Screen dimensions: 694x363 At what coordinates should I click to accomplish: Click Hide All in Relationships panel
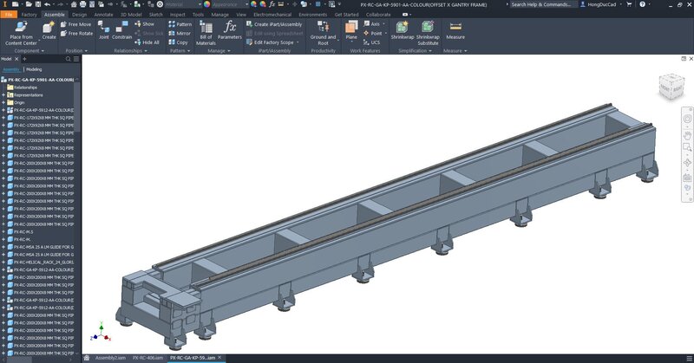[150, 42]
